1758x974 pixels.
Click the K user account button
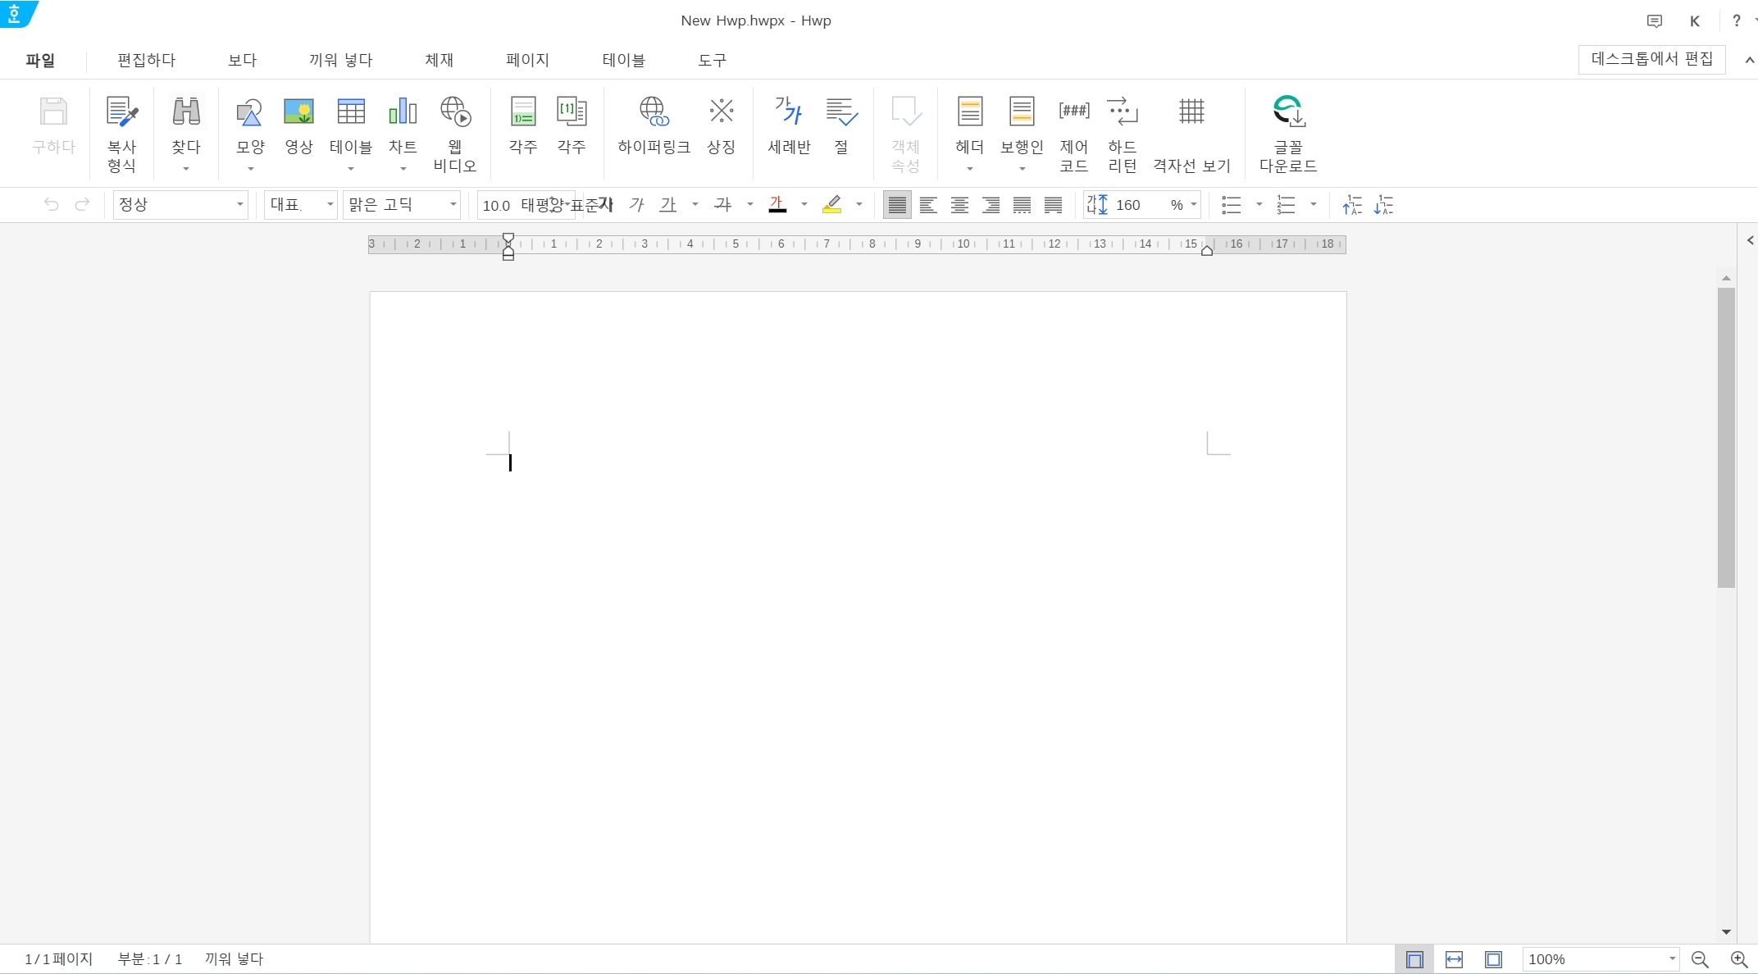pyautogui.click(x=1695, y=21)
